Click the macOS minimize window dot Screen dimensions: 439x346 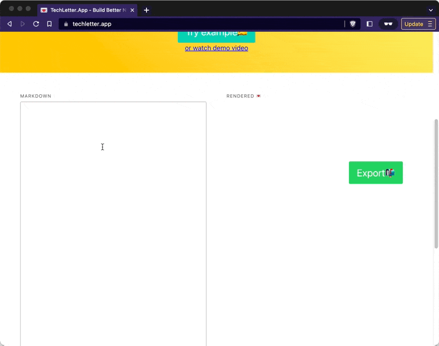tap(20, 8)
